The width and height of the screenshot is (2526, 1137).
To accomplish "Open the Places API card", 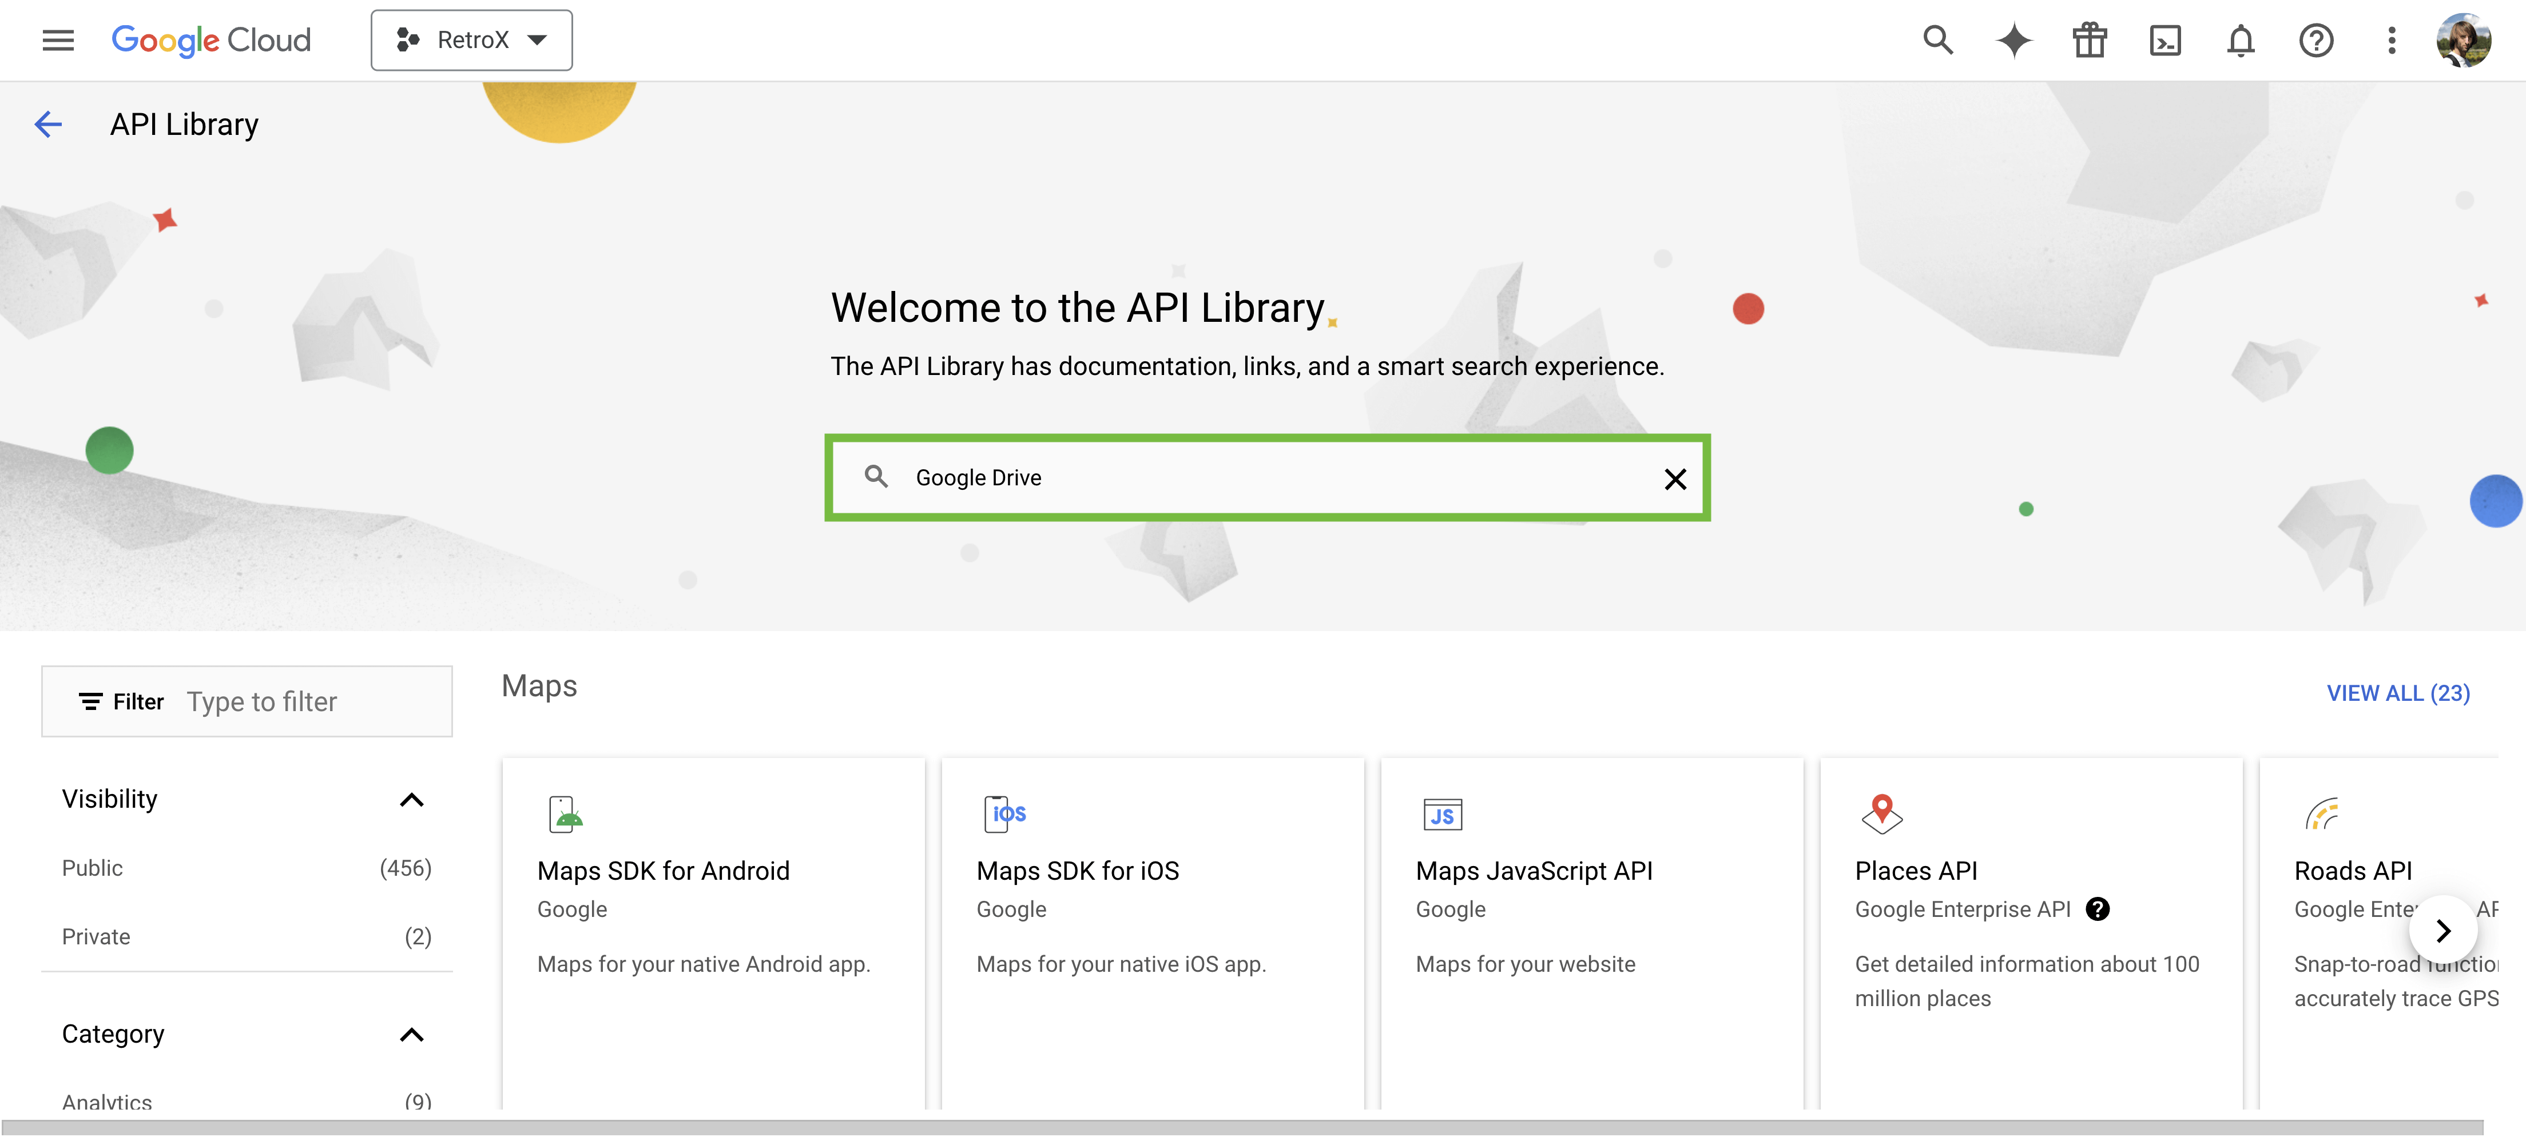I will tap(2031, 932).
